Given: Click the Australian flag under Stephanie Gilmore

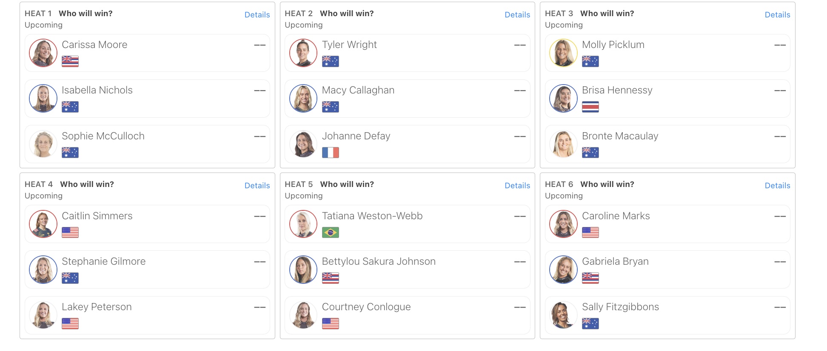Looking at the screenshot, I should point(70,278).
